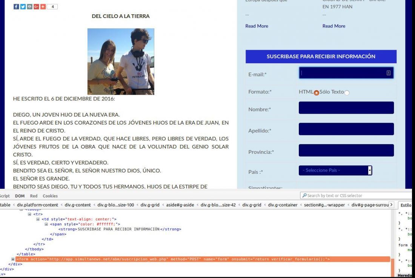The height and width of the screenshot is (278, 415).
Task: Share the article on Twitter
Action: coord(23,7)
